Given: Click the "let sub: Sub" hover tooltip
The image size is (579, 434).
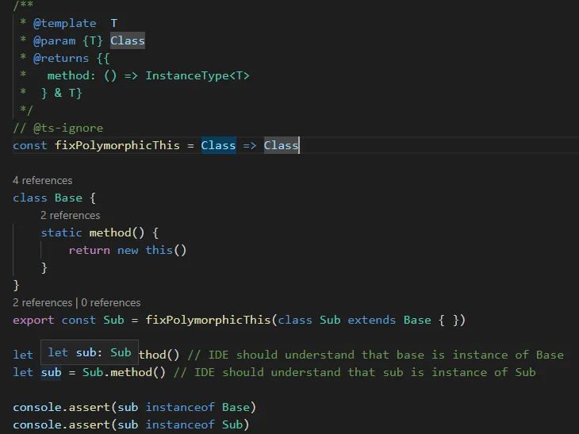Looking at the screenshot, I should [90, 352].
